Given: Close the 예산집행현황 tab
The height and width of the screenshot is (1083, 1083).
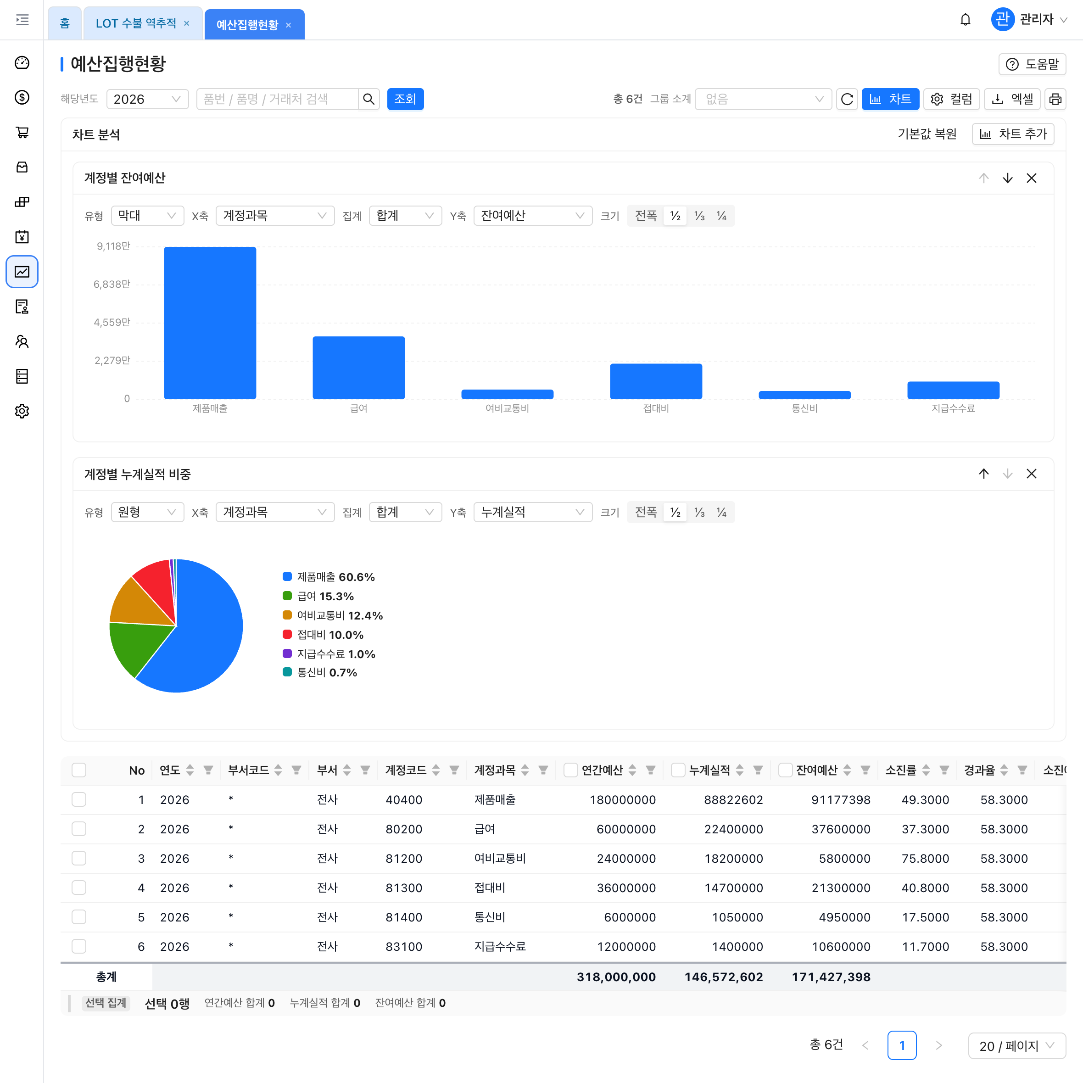Looking at the screenshot, I should 288,25.
